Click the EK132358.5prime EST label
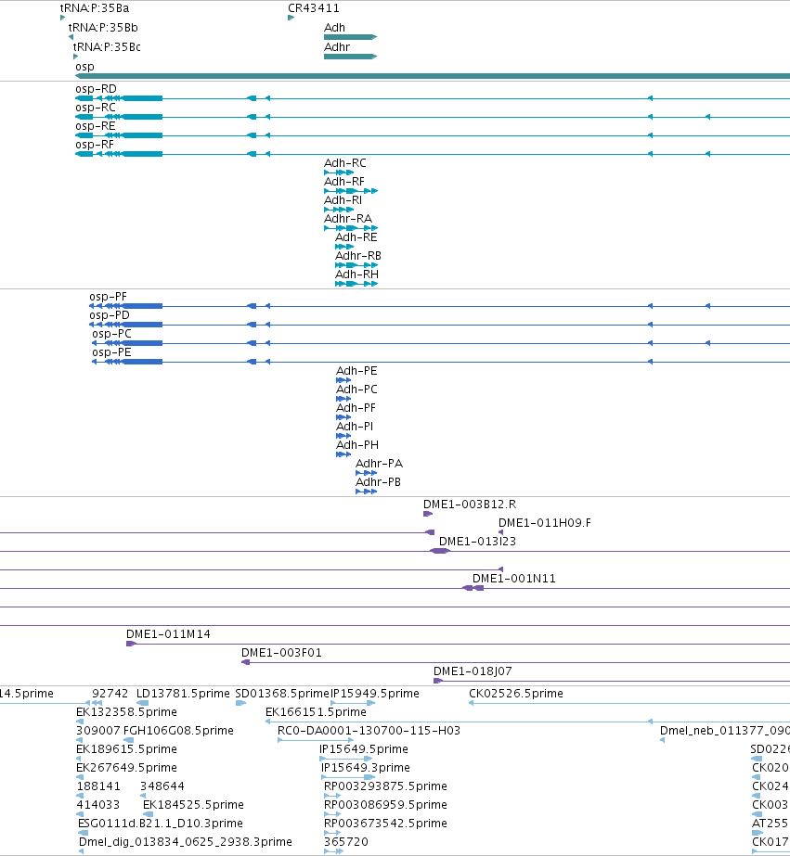 click(127, 712)
